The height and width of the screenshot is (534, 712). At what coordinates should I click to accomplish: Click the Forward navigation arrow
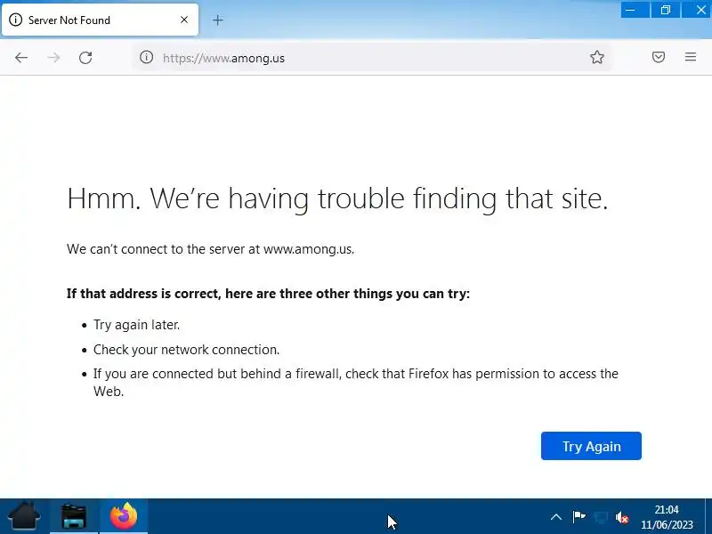(53, 58)
